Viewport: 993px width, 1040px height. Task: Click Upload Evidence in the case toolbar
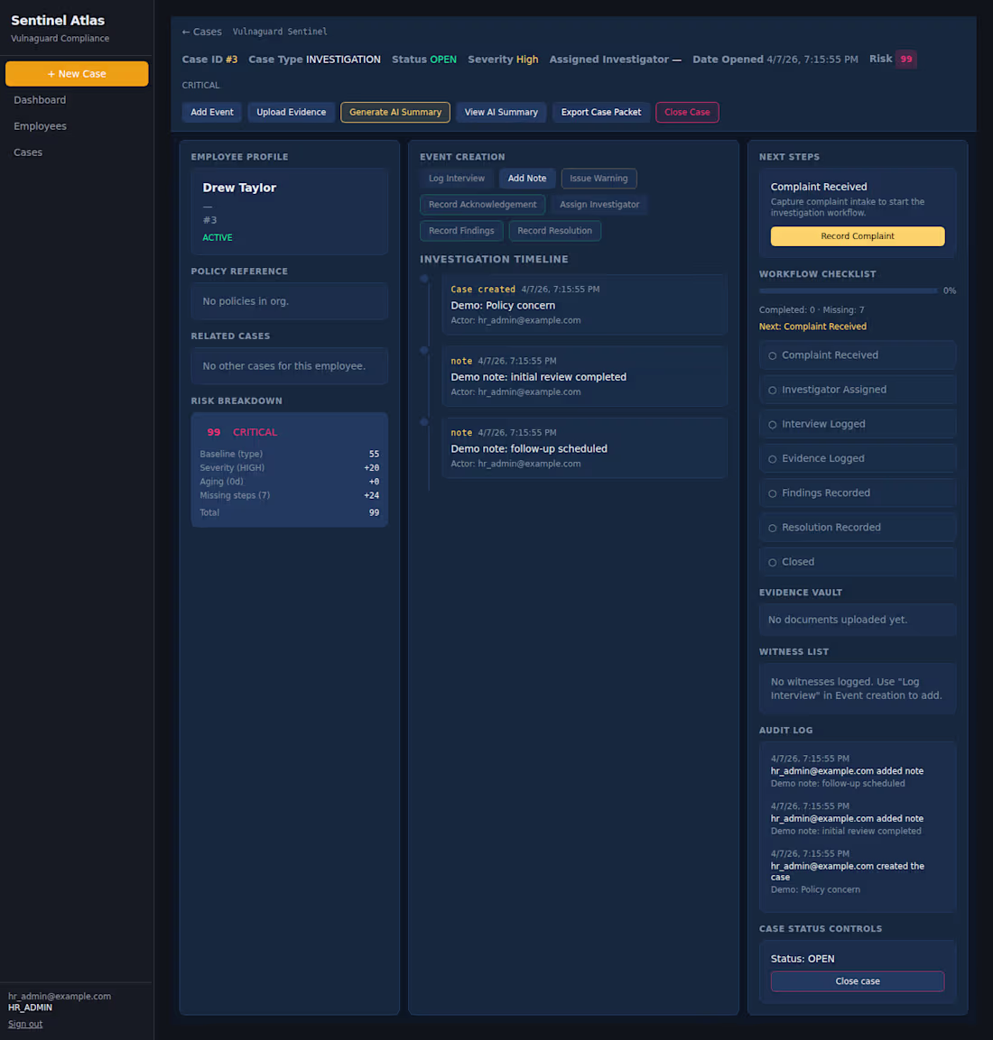pyautogui.click(x=291, y=112)
